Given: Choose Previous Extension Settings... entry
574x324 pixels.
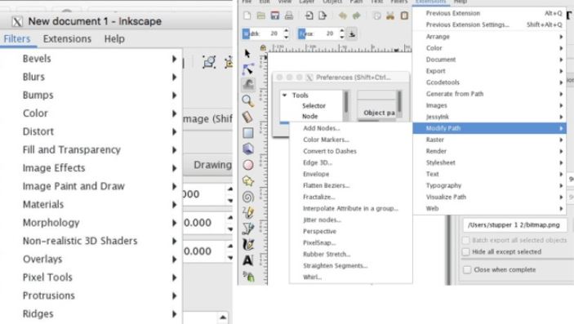Looking at the screenshot, I should [x=489, y=24].
